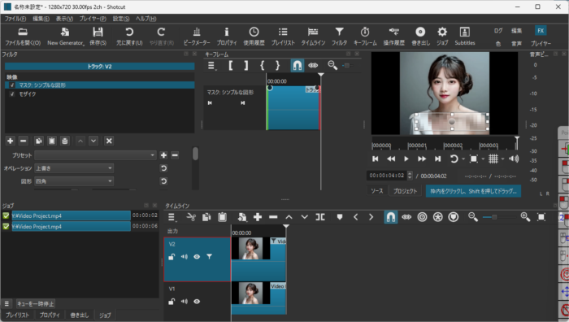
Task: Open the player zoom dropdown arrow
Action: click(483, 159)
